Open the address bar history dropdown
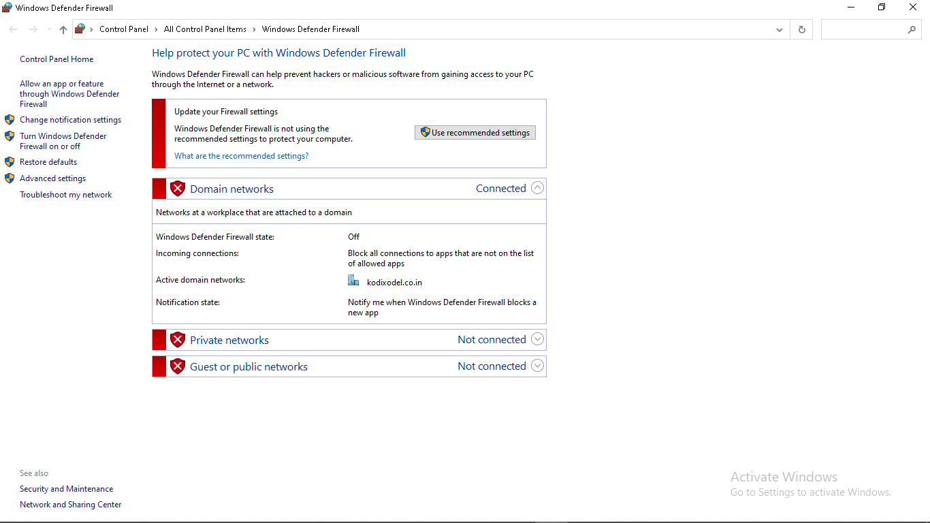The width and height of the screenshot is (930, 523). (780, 29)
